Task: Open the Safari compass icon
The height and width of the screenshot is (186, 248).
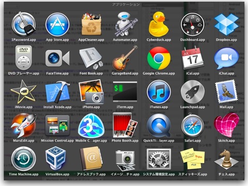Action: [193, 125]
